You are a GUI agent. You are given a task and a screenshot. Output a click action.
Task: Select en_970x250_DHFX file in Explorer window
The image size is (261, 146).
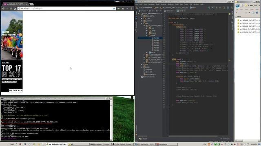(x=249, y=32)
